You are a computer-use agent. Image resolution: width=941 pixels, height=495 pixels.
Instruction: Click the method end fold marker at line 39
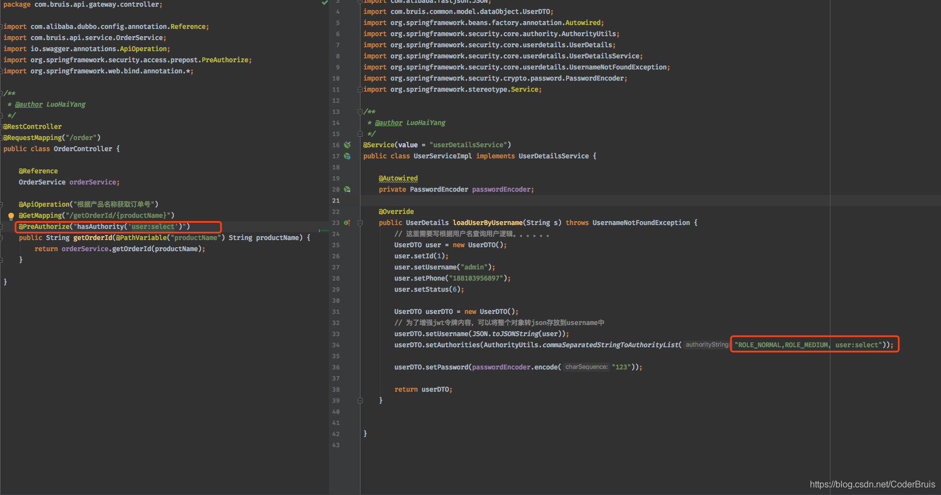point(360,401)
